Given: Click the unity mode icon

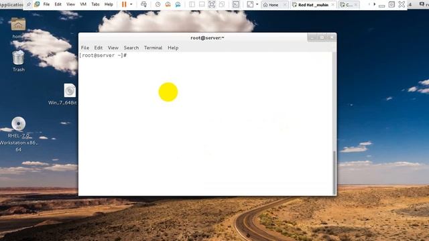Looking at the screenshot, I should click(x=222, y=5).
